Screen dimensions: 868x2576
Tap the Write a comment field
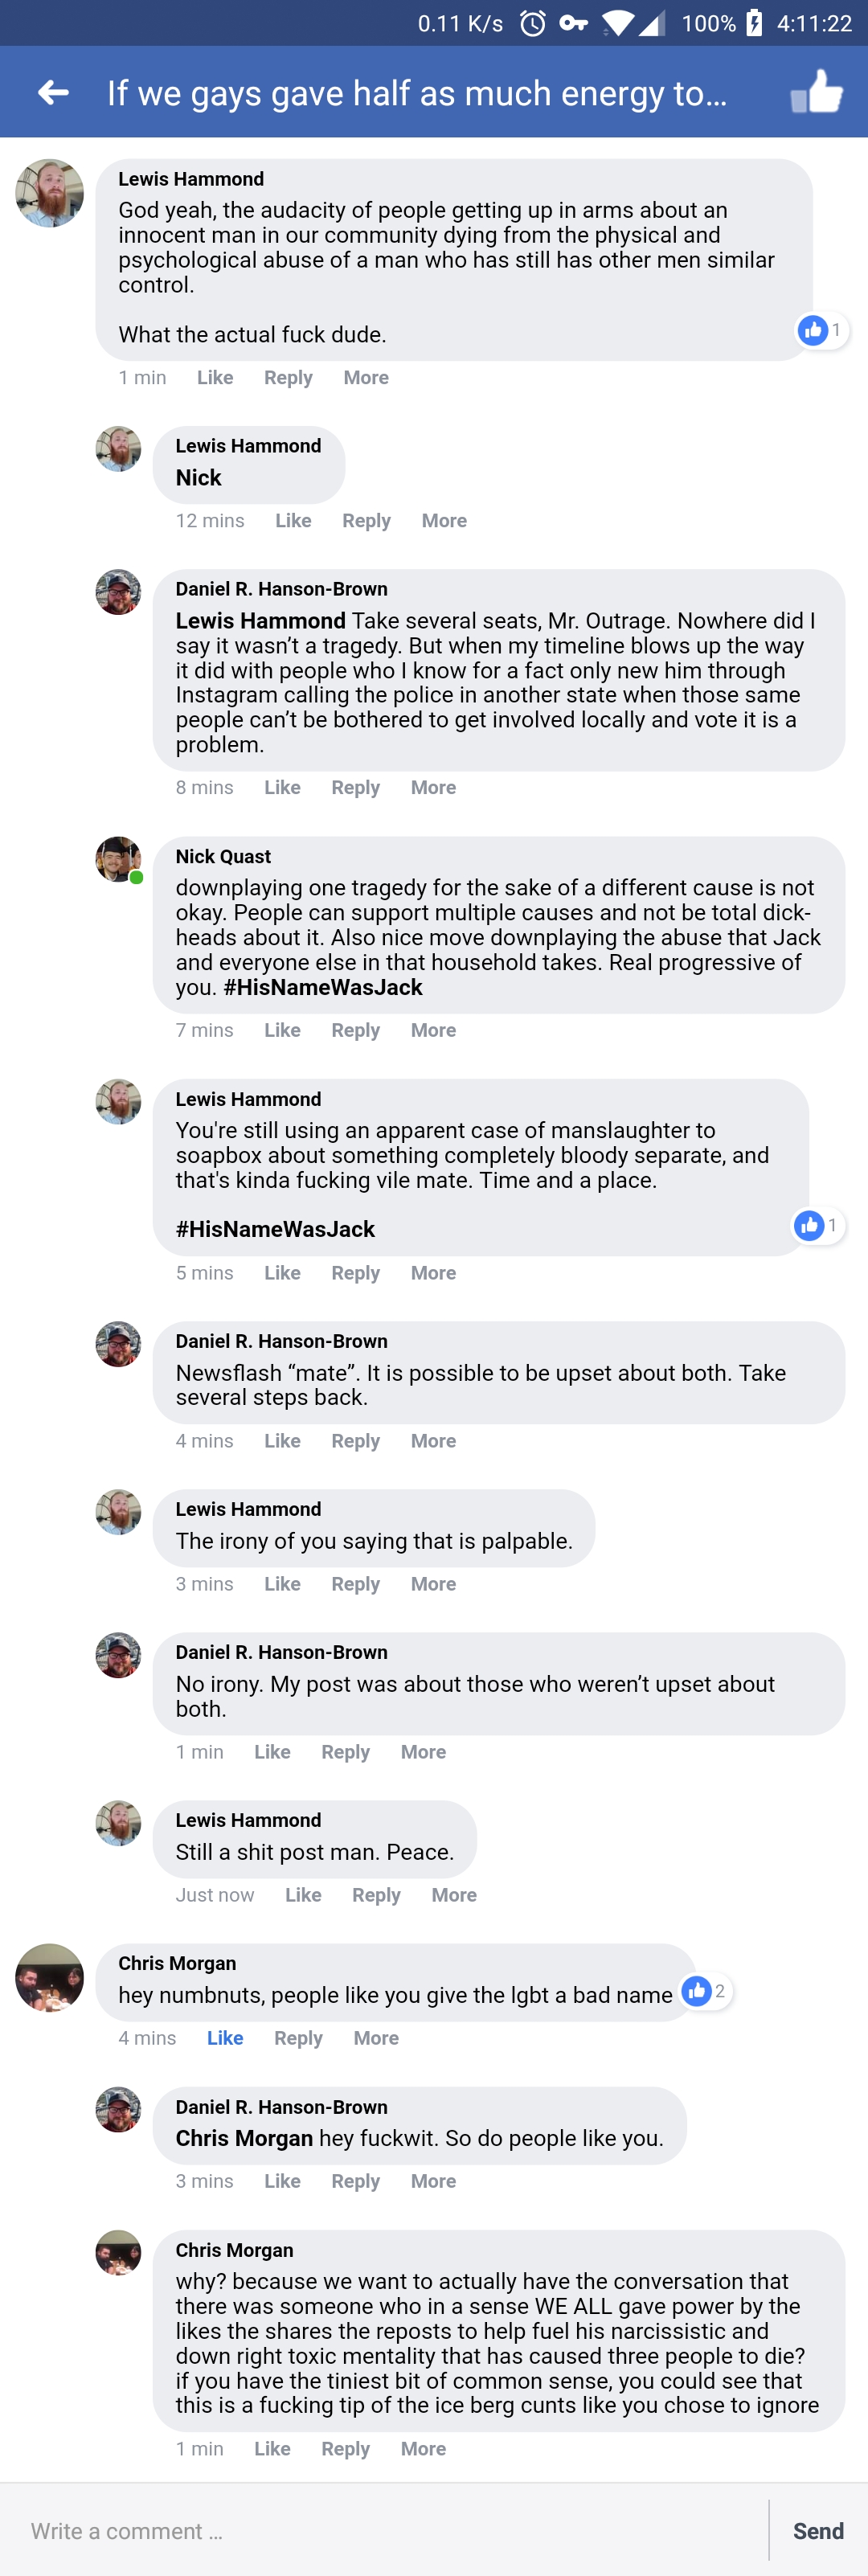click(x=384, y=2530)
